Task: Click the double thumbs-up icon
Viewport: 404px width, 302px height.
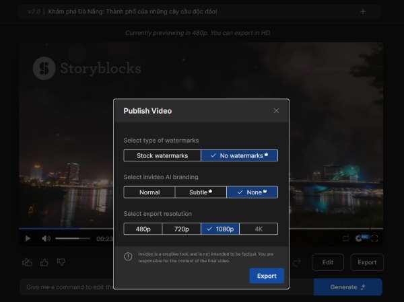Action: pos(28,262)
